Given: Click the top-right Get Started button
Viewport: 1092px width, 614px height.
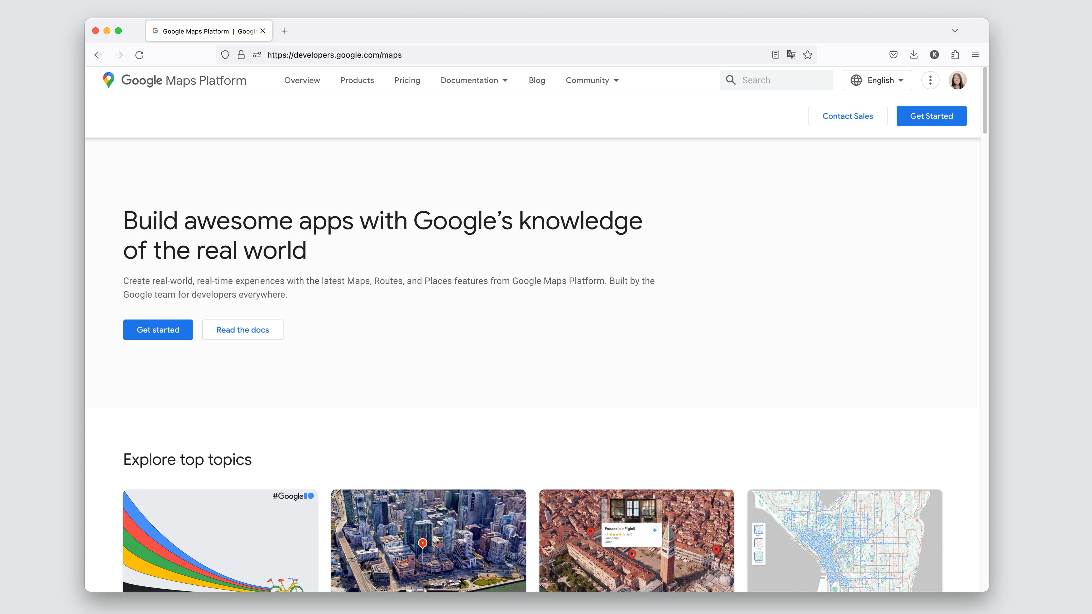Looking at the screenshot, I should tap(931, 116).
